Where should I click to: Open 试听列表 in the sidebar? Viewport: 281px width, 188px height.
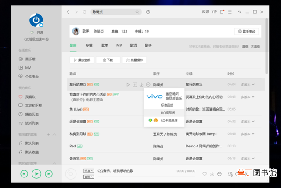pyautogui.click(x=29, y=123)
